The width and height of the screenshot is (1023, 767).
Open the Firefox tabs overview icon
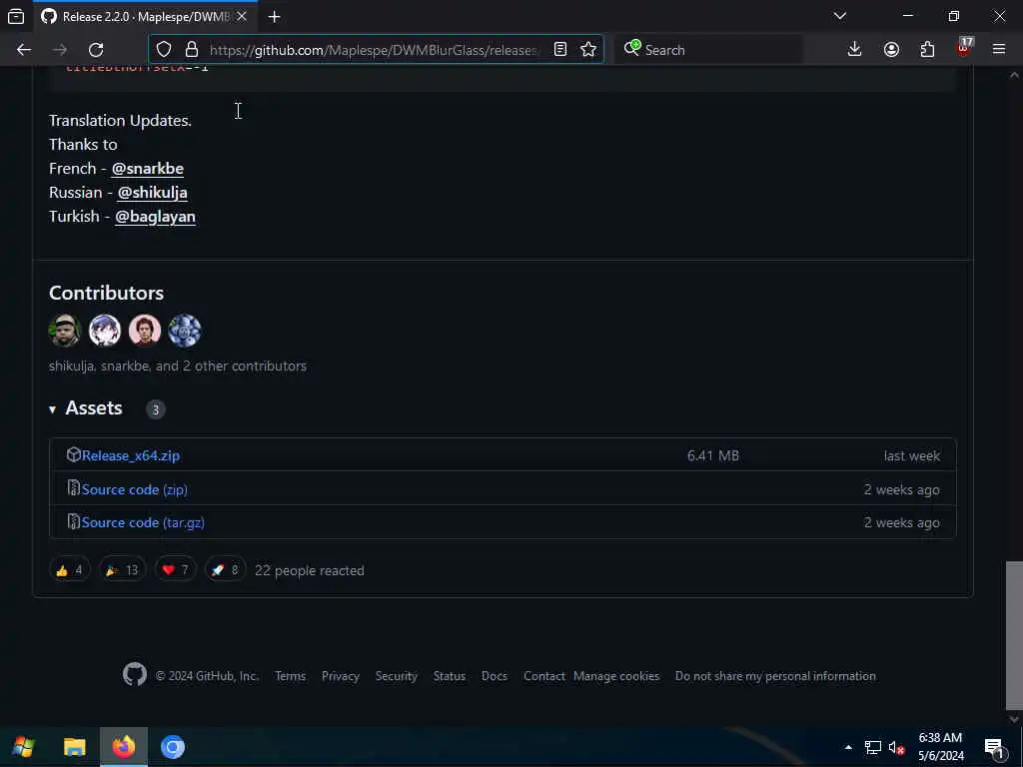16,16
